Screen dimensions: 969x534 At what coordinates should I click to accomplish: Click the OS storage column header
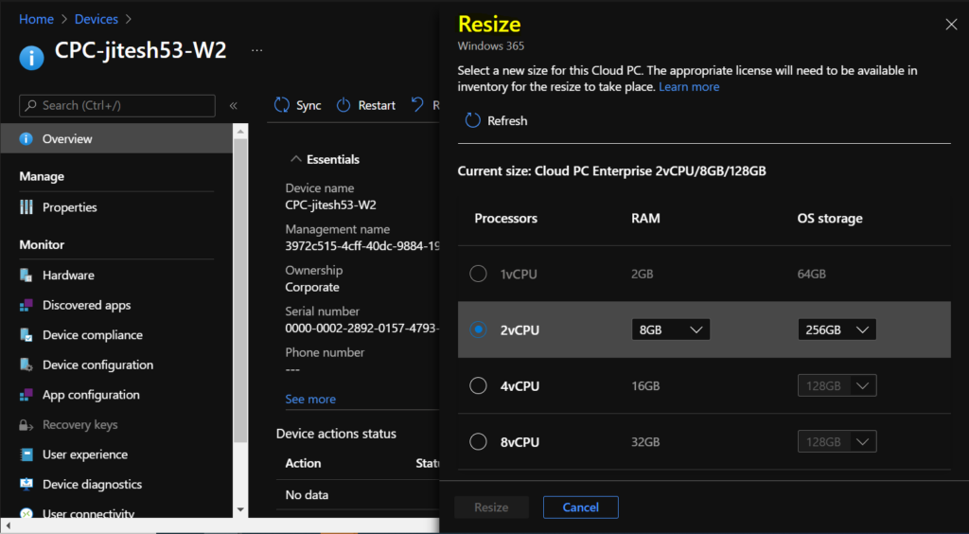(830, 218)
